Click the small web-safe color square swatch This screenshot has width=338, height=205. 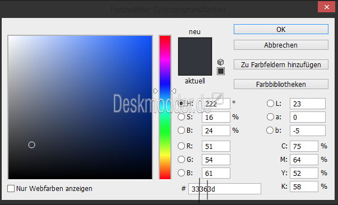pyautogui.click(x=221, y=71)
